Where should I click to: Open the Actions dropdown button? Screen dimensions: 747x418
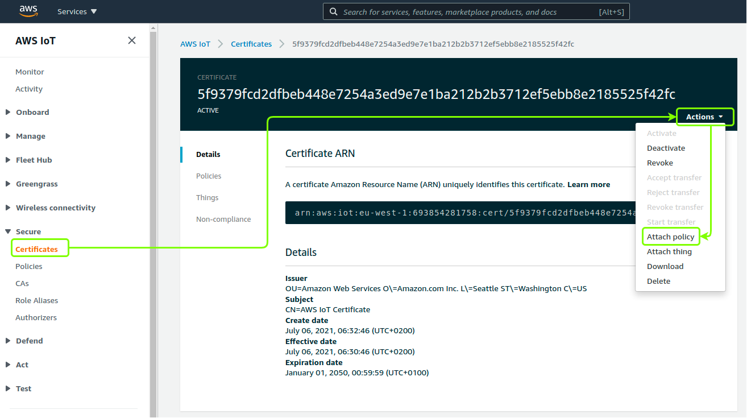click(x=705, y=117)
